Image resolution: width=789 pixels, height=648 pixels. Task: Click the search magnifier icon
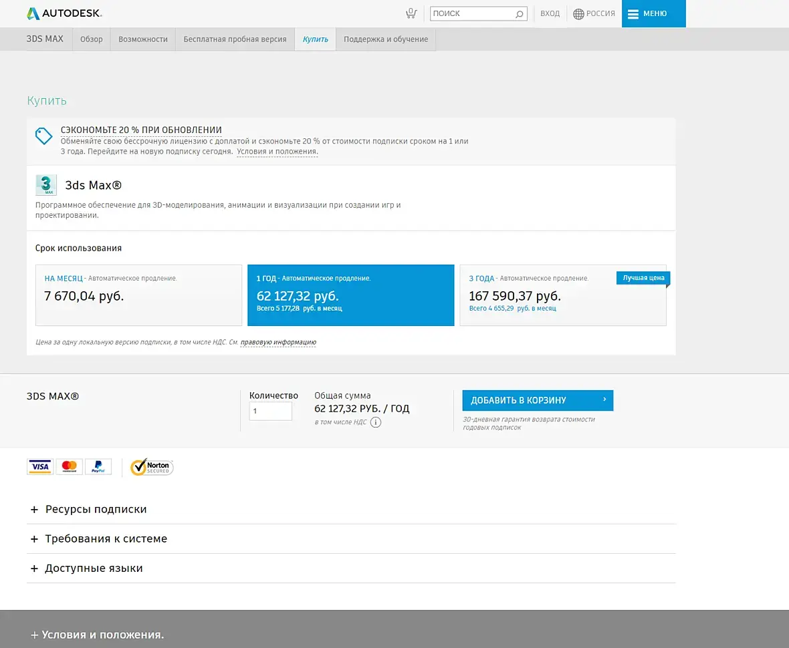click(520, 14)
